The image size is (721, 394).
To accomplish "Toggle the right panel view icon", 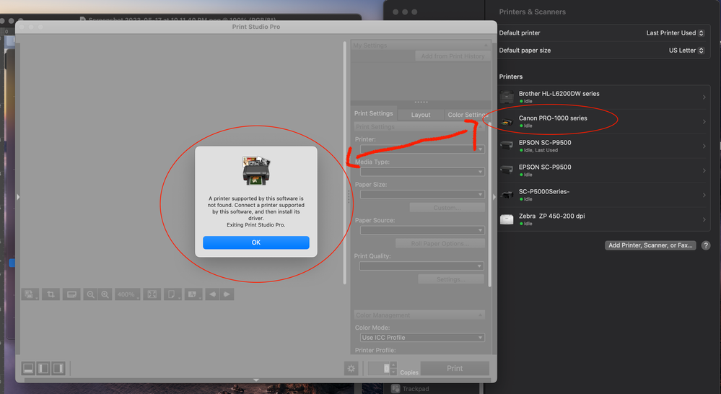I will click(x=58, y=368).
